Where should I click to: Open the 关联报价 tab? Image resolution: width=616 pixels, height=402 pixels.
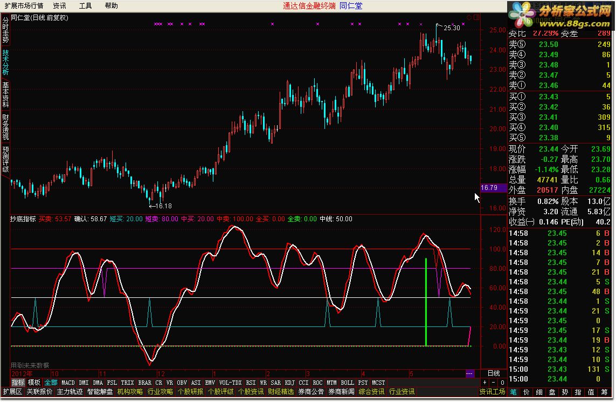(x=39, y=392)
